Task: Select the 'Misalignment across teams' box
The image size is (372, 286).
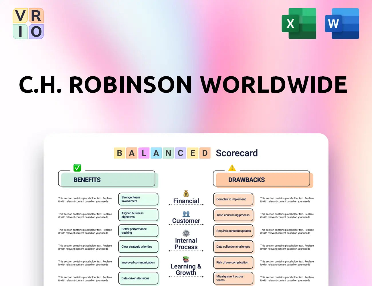Action: tap(233, 278)
